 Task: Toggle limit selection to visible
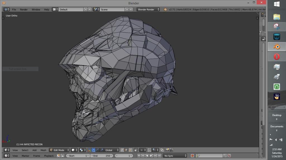tap(136, 150)
